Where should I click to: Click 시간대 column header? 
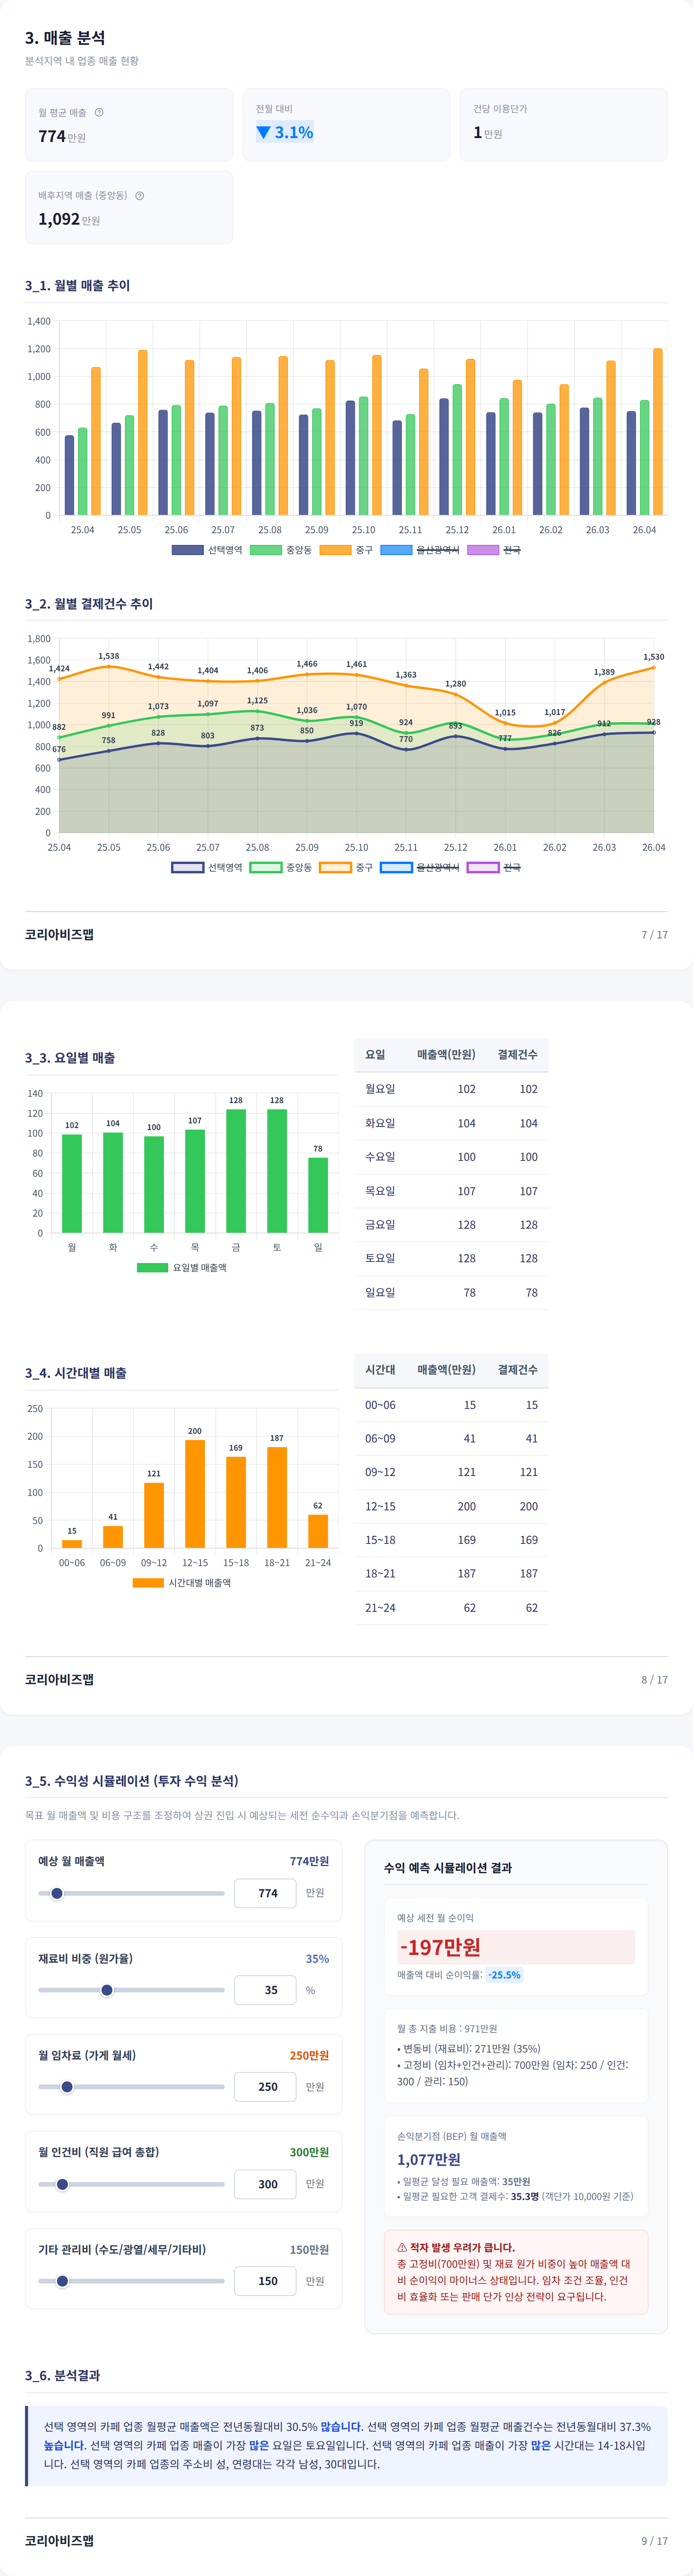coord(380,1369)
